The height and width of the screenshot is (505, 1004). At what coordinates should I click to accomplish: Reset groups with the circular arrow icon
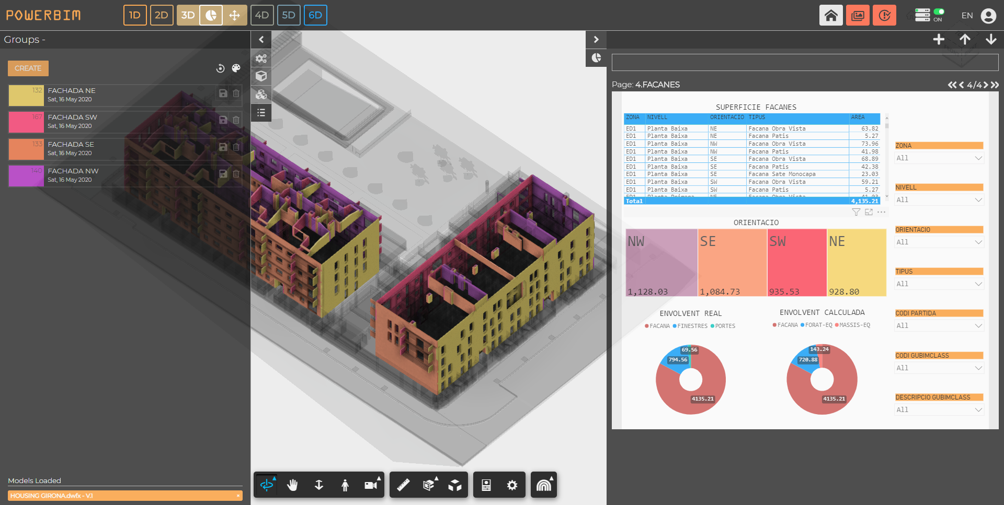click(220, 68)
